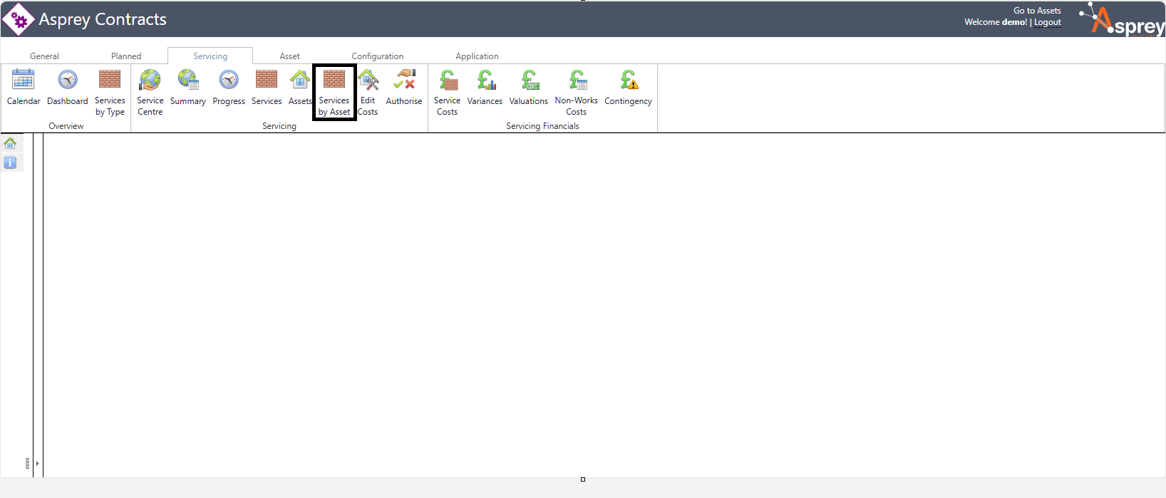The width and height of the screenshot is (1166, 498).
Task: Click the Logout link
Action: point(1048,23)
